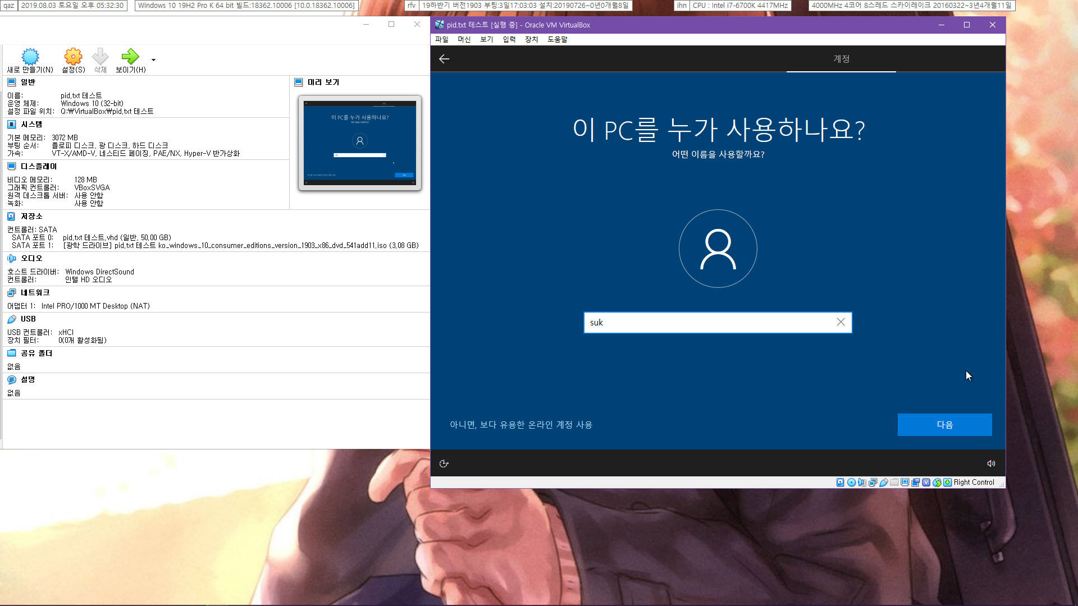Click the setup volume speaker icon
This screenshot has width=1078, height=606.
(x=991, y=463)
